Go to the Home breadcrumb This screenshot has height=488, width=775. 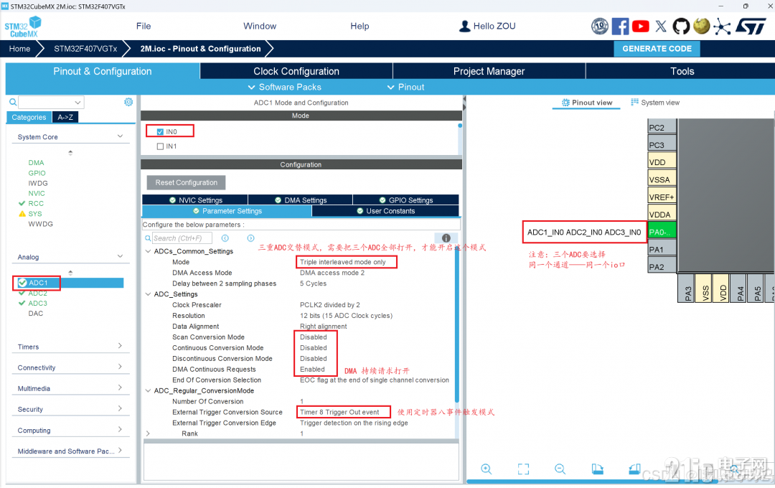pyautogui.click(x=20, y=49)
